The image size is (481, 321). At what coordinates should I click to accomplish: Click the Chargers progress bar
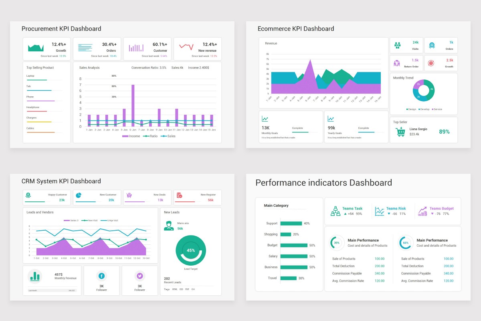[44, 122]
